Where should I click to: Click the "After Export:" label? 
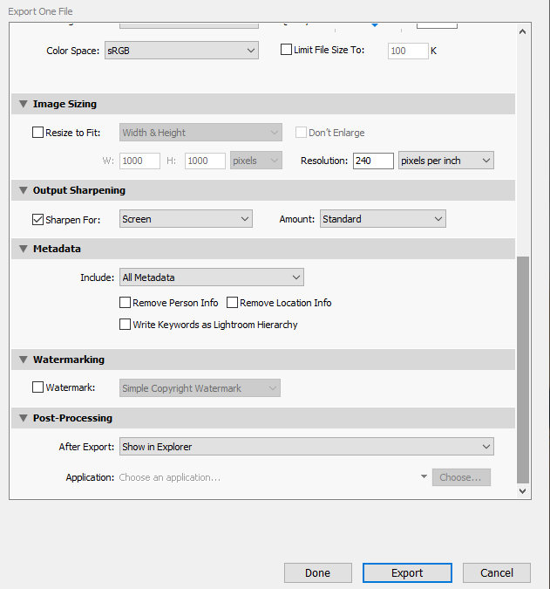click(86, 447)
